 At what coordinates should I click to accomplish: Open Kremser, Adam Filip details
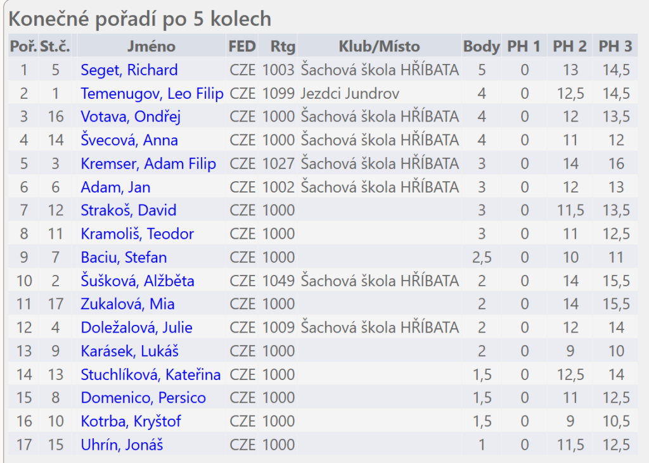(148, 164)
